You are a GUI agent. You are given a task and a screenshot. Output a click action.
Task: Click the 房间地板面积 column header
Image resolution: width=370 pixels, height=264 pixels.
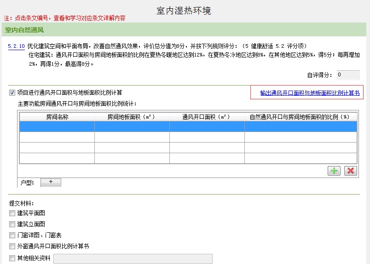[132, 117]
